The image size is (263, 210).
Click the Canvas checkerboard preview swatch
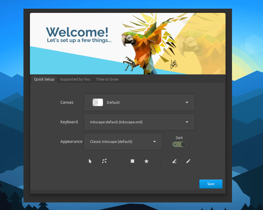98,102
